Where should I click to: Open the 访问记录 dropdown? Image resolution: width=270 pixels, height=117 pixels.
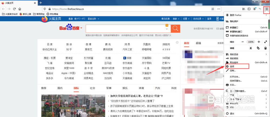click(198, 19)
